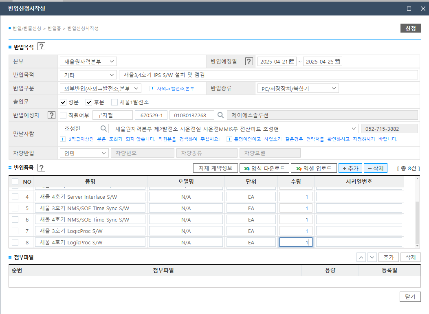Enable the 새울1발전소 checkbox
The image size is (429, 314).
[x=114, y=102]
